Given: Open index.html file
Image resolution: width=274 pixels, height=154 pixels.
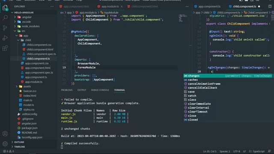Looking at the screenshot, I should [30, 96].
